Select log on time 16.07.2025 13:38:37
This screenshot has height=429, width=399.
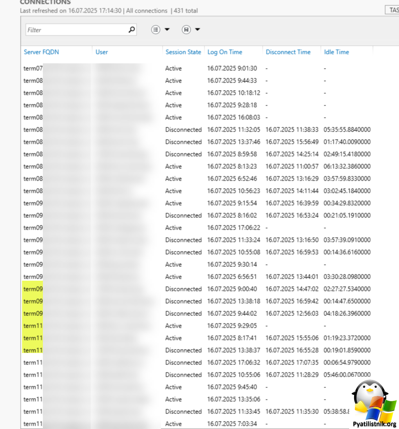pyautogui.click(x=234, y=350)
